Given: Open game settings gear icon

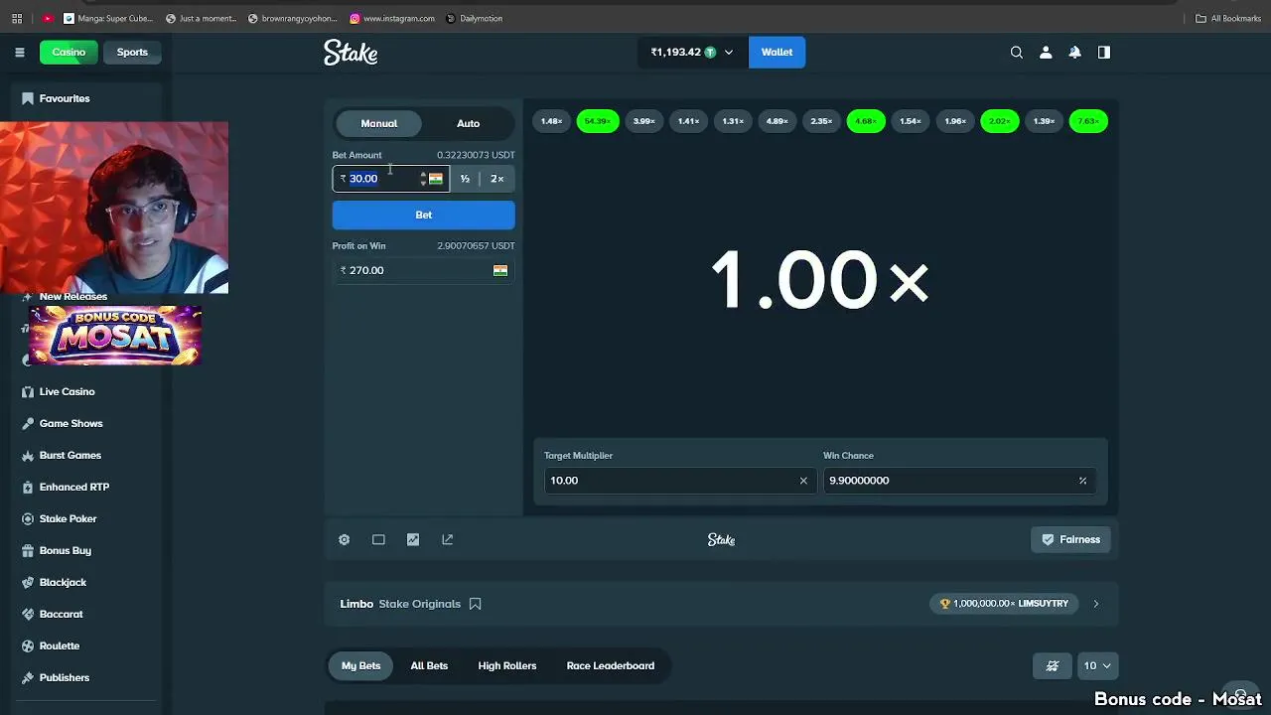Looking at the screenshot, I should (x=344, y=539).
